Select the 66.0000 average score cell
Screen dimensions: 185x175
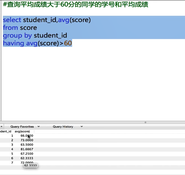27,136
